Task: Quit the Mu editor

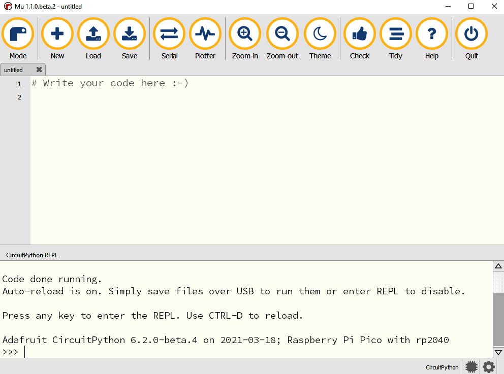Action: pos(471,39)
